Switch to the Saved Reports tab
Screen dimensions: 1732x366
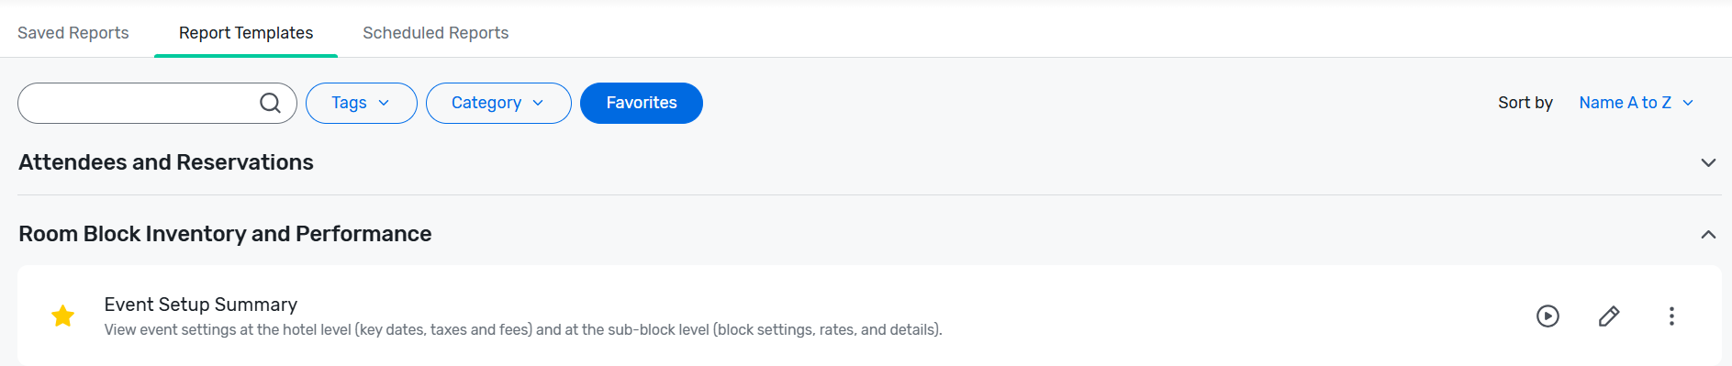[73, 33]
